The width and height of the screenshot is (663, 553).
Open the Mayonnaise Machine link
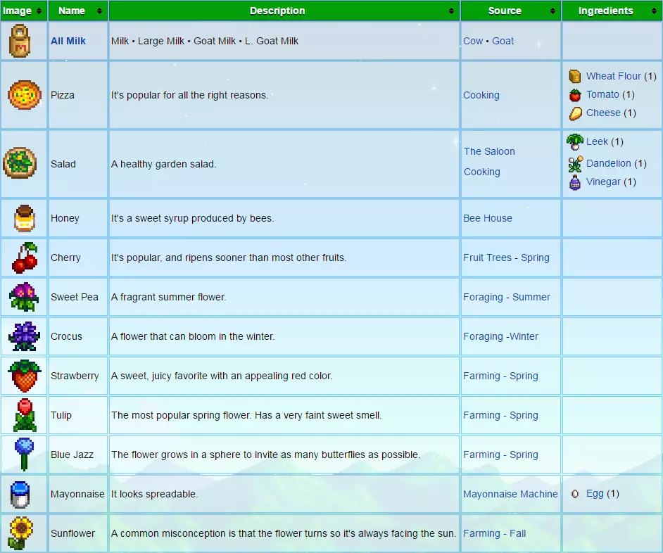click(510, 494)
